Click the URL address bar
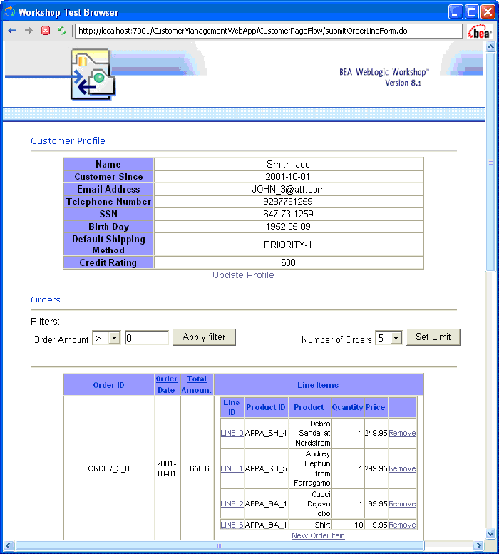 268,31
